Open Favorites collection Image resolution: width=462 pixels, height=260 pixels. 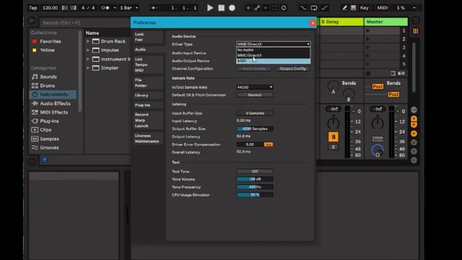click(51, 42)
